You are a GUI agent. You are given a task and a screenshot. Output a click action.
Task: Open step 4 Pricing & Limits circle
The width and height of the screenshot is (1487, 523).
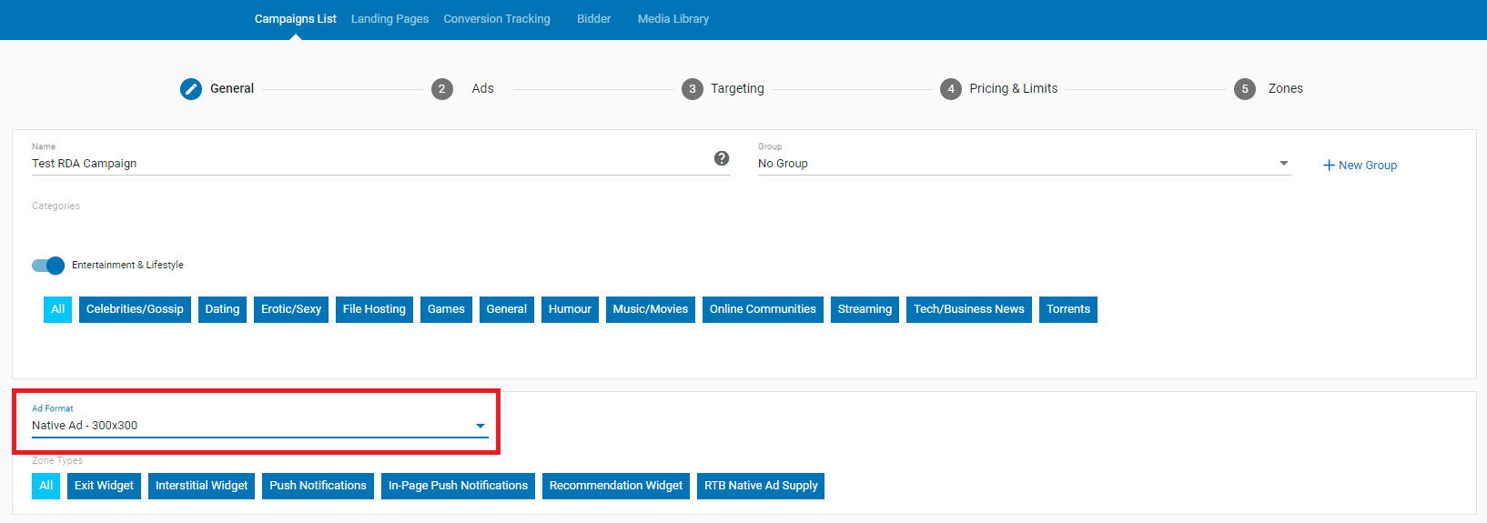point(951,88)
